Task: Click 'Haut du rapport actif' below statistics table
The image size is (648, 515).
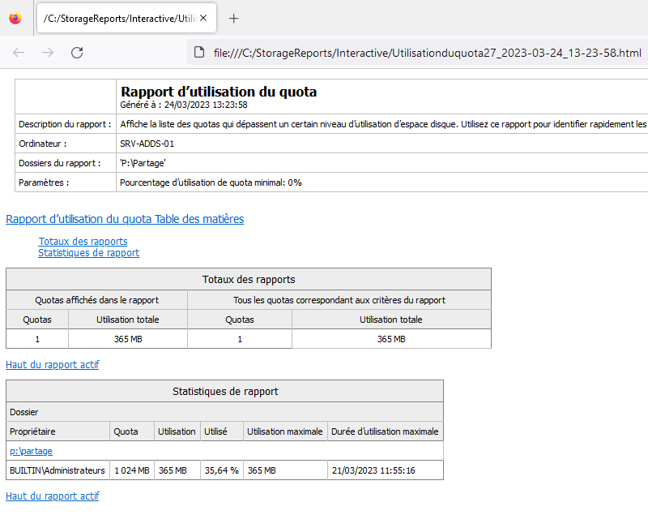Action: 53,496
